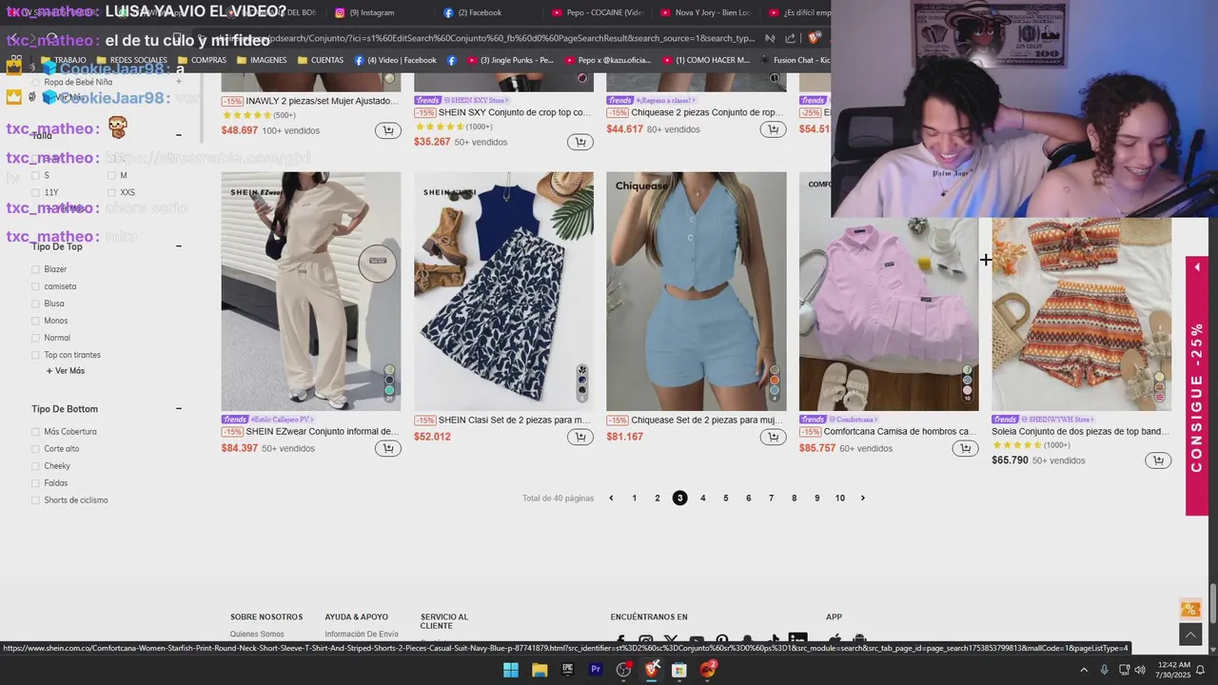Open Microsoft Store from taskbar
Viewport: 1218px width, 685px height.
(679, 670)
